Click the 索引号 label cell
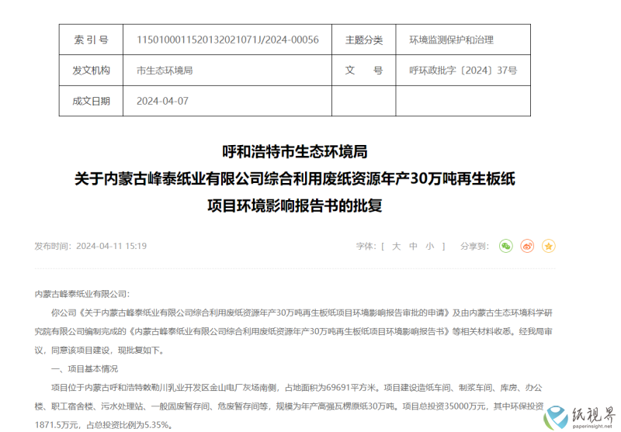Viewport: 621px width, 432px height. coord(91,40)
